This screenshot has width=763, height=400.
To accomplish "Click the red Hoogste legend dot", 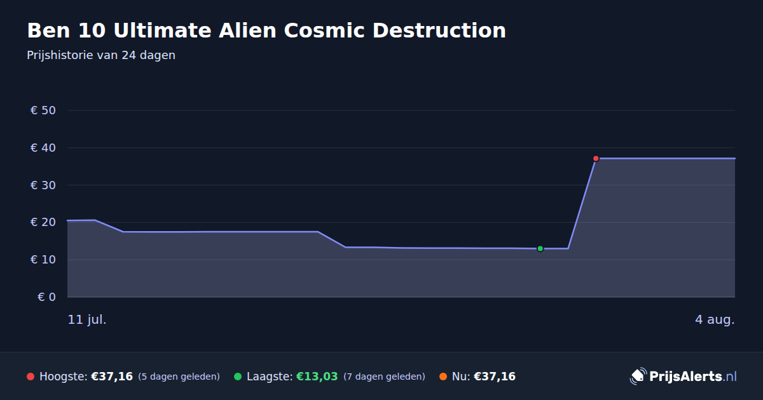I will coord(31,377).
